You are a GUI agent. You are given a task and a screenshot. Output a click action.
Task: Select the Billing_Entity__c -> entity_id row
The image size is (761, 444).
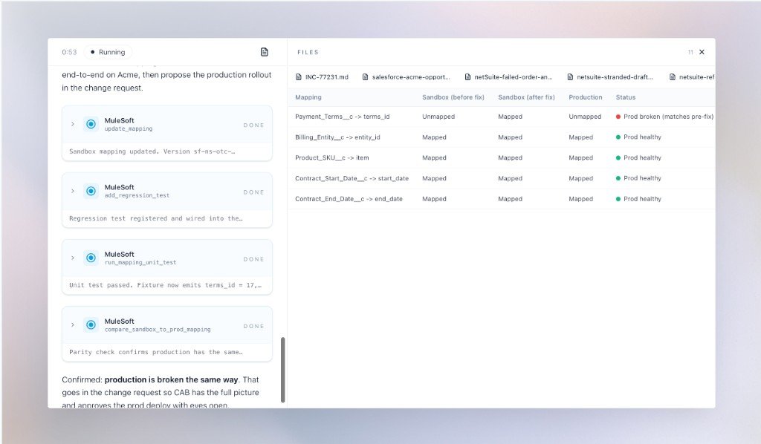coord(501,137)
